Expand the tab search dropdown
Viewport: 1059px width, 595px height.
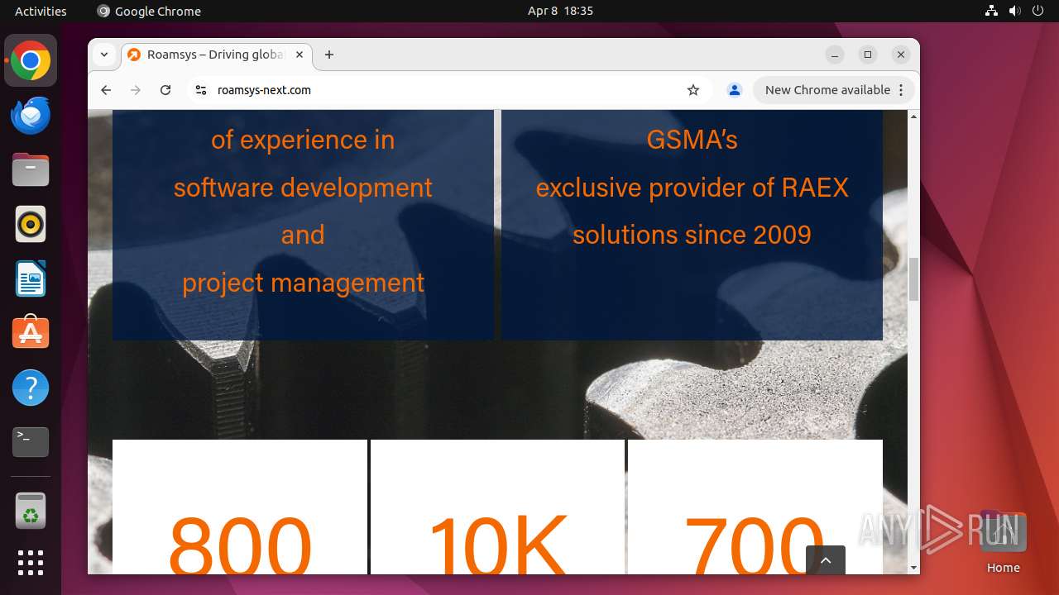click(x=104, y=55)
